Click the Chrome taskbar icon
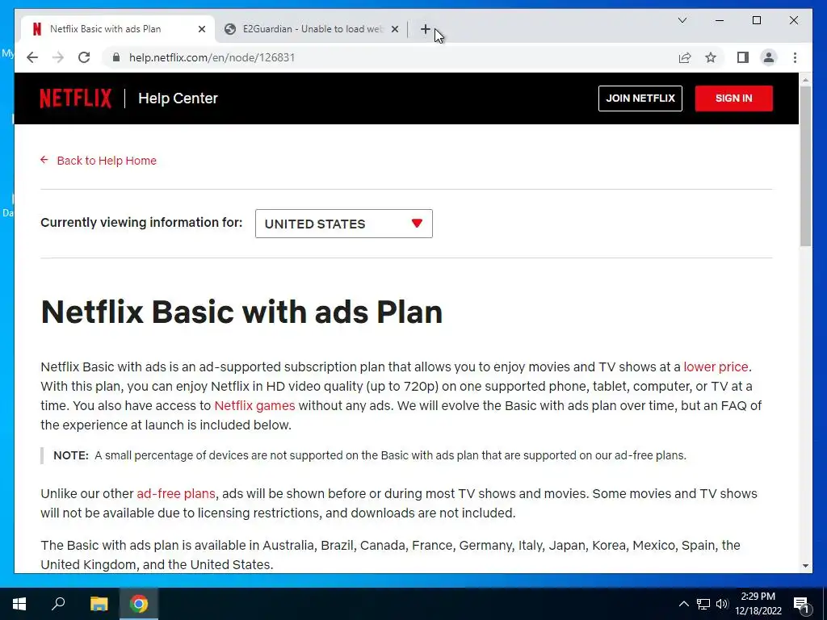The image size is (827, 620). [x=139, y=604]
